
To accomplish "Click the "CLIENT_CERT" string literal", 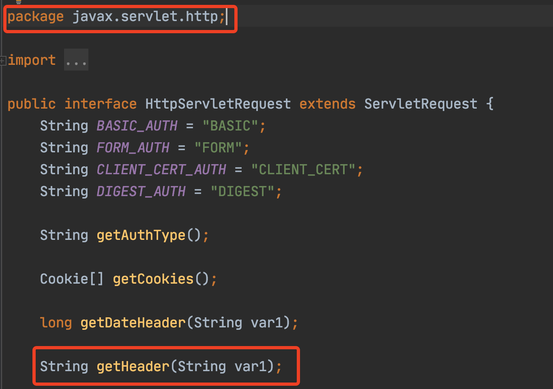I will click(303, 170).
